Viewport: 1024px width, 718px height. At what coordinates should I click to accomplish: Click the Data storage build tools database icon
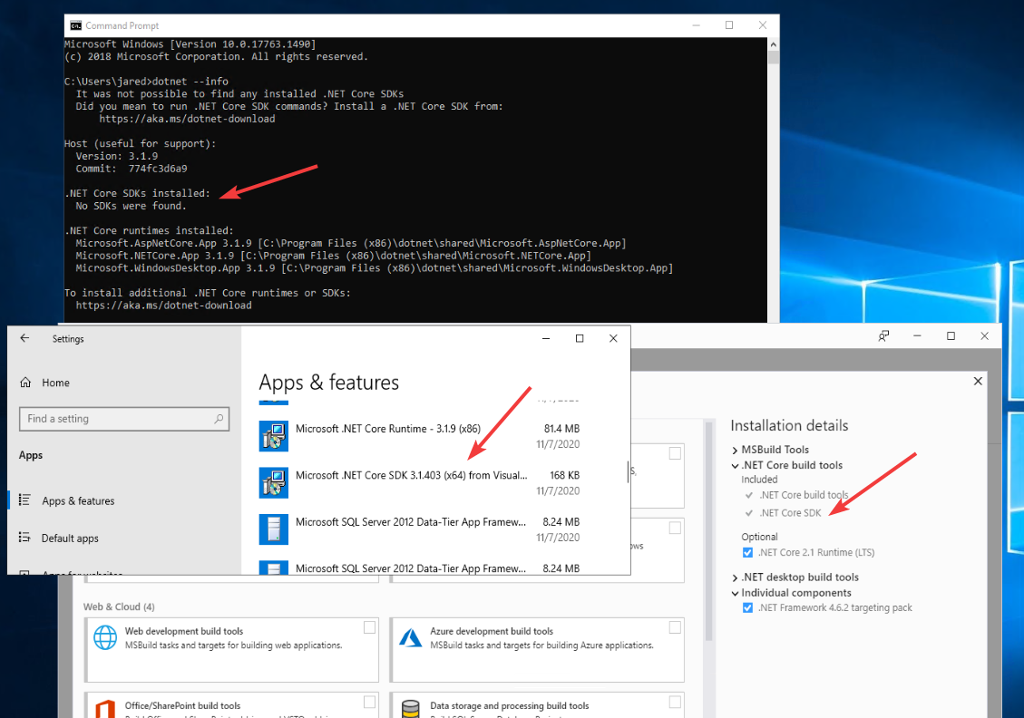411,707
